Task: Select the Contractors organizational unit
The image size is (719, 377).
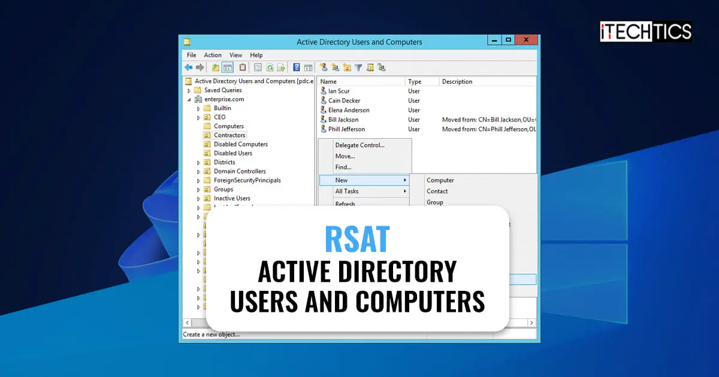Action: click(229, 135)
